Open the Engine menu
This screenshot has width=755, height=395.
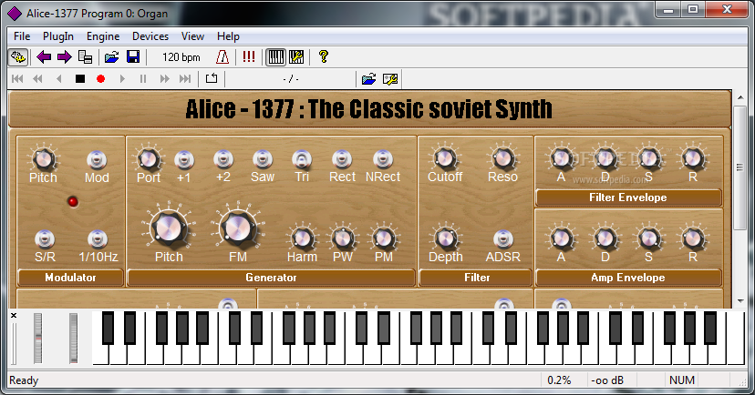103,36
